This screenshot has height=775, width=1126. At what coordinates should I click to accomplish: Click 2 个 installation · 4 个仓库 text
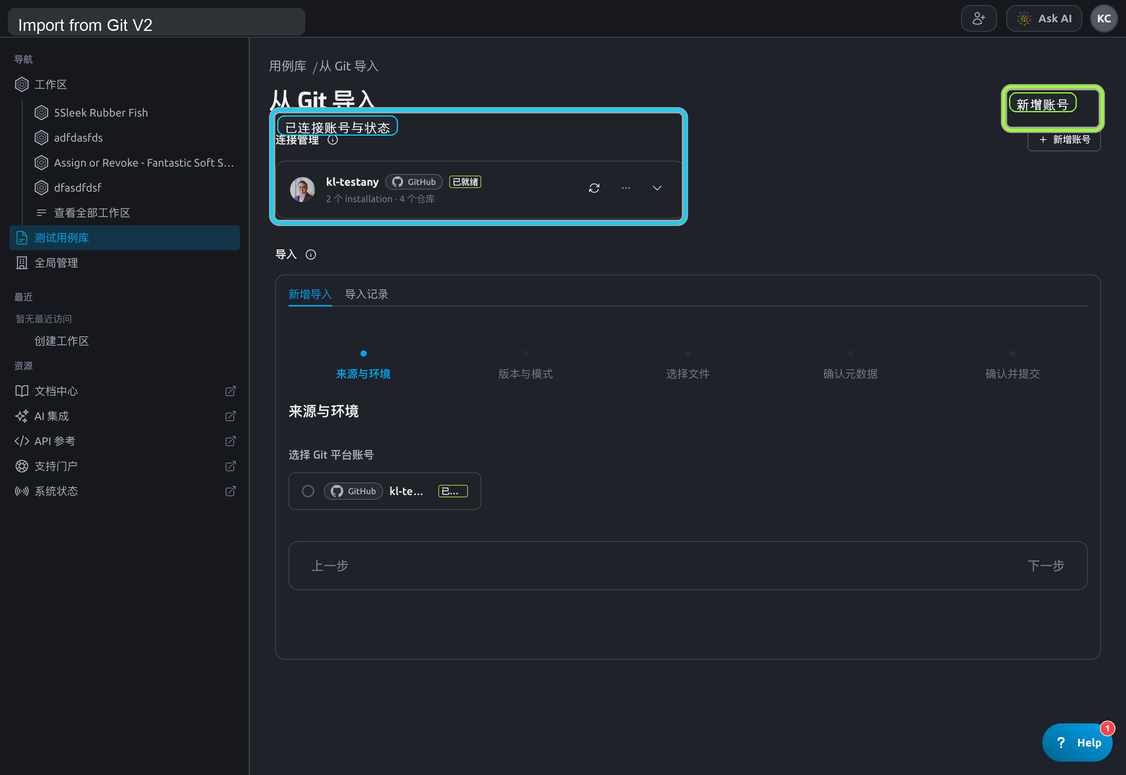click(x=380, y=199)
